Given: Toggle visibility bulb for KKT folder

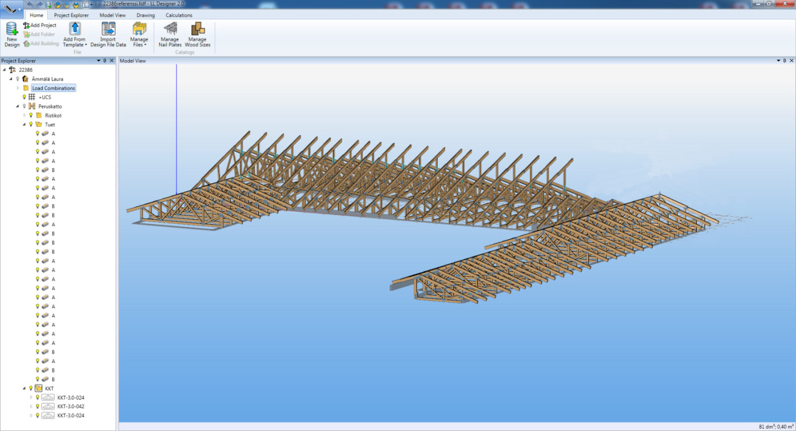Looking at the screenshot, I should 31,388.
